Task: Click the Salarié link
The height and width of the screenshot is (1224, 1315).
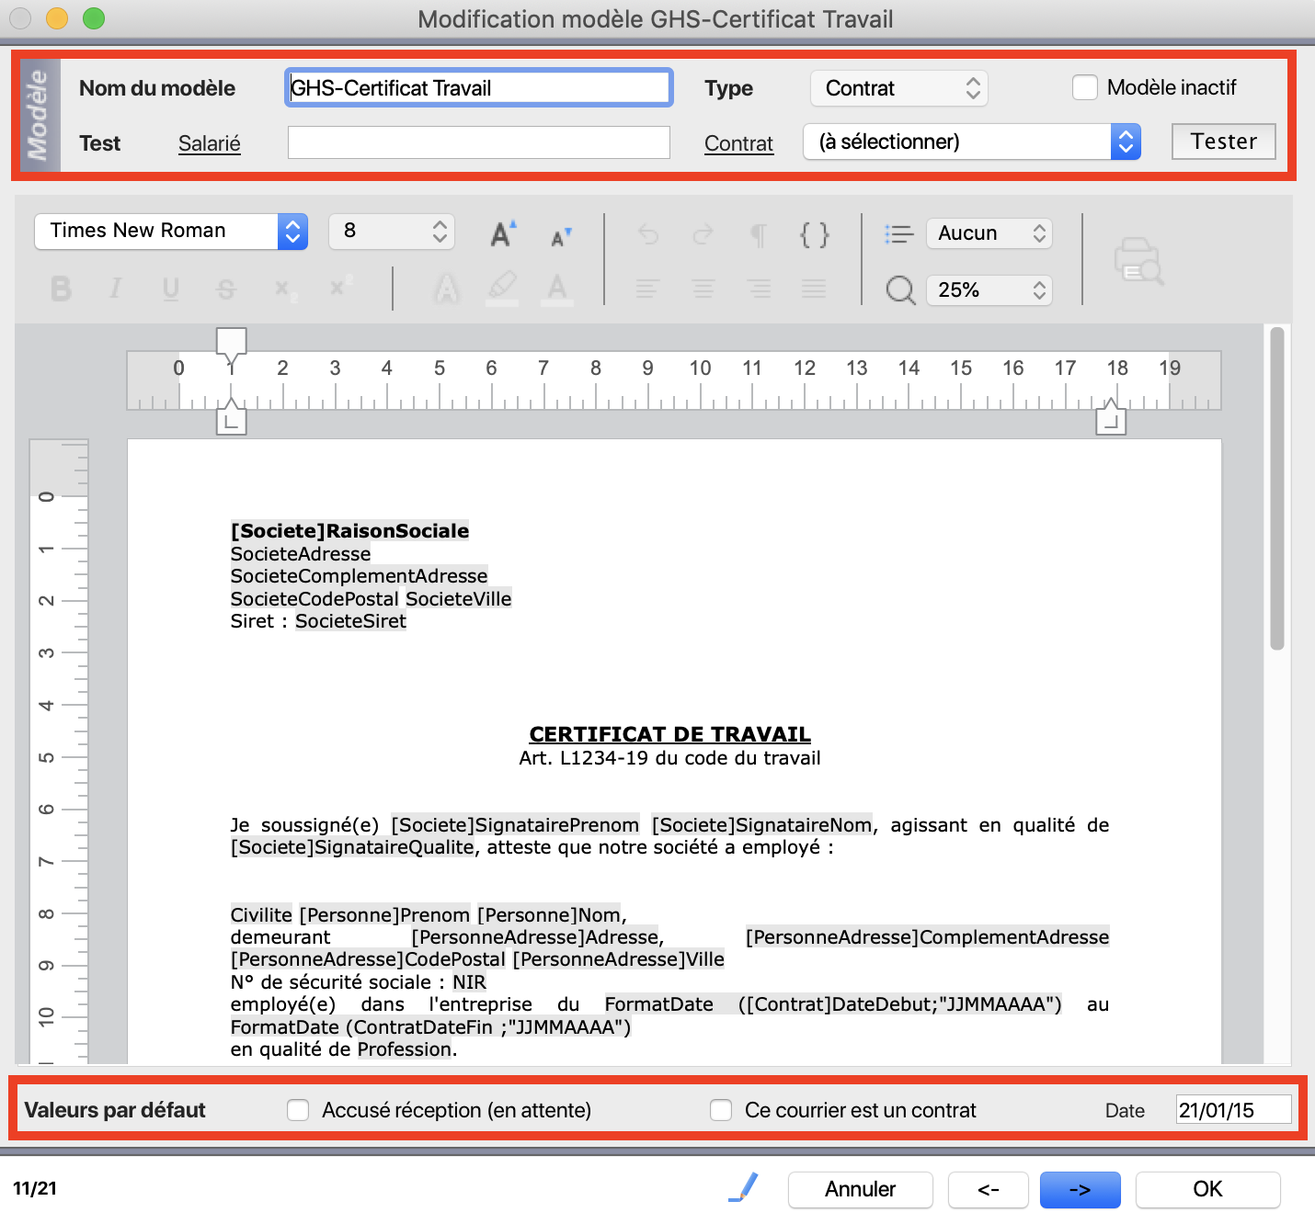Action: click(210, 143)
